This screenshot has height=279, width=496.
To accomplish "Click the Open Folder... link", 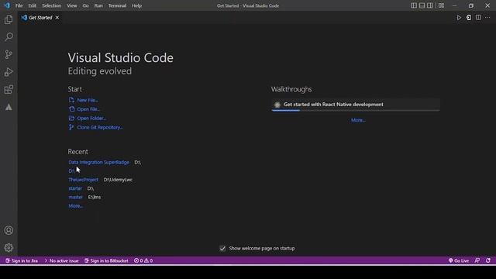I will click(x=91, y=119).
